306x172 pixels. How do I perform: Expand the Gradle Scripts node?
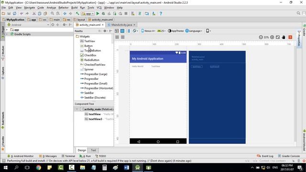tap(7, 34)
